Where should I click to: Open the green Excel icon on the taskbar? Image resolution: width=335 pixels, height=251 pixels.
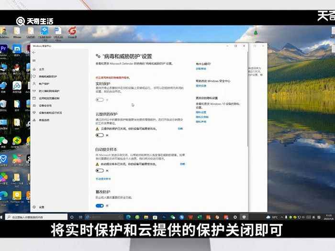tap(200, 217)
